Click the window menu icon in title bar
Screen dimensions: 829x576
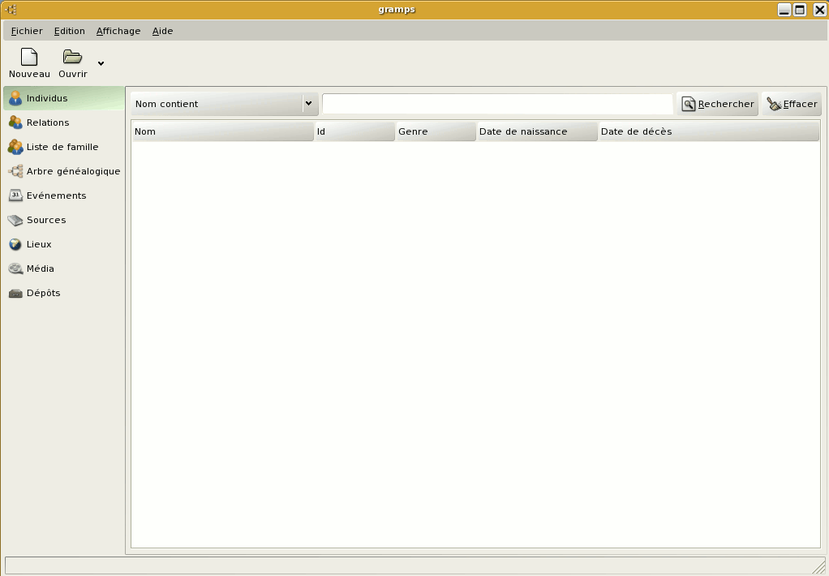coord(11,10)
